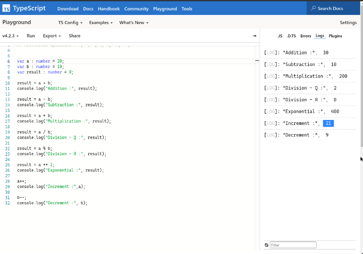This screenshot has width=363, height=254.
Task: Expand the Export dropdown menu
Action: coord(51,36)
